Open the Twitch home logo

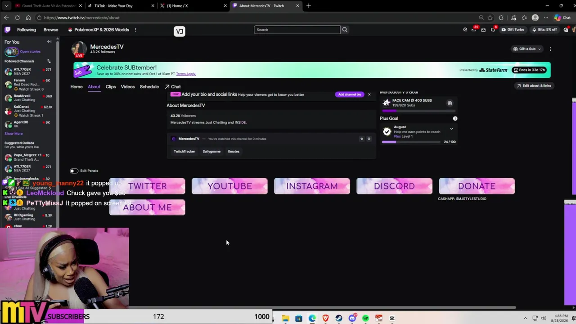click(7, 30)
